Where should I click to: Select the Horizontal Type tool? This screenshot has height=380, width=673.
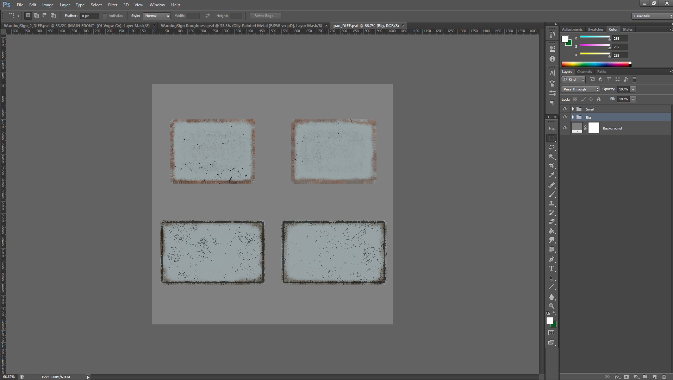coord(552,268)
